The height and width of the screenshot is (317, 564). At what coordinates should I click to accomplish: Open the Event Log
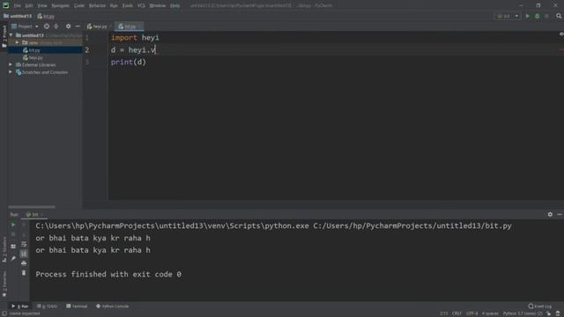coord(540,306)
